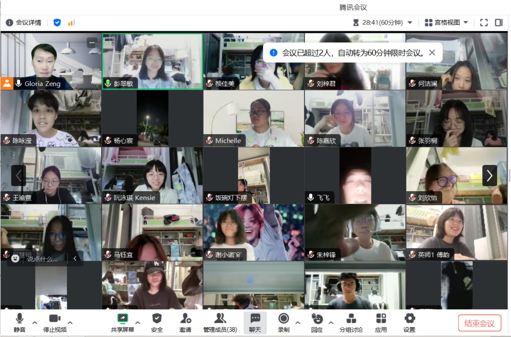The height and width of the screenshot is (337, 511).
Task: Mute microphone with 静音 button
Action: [x=19, y=323]
